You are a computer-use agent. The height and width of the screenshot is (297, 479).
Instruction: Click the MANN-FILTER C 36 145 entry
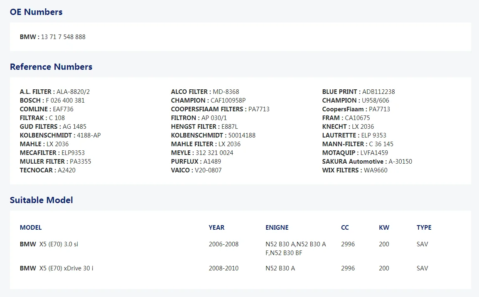[358, 144]
